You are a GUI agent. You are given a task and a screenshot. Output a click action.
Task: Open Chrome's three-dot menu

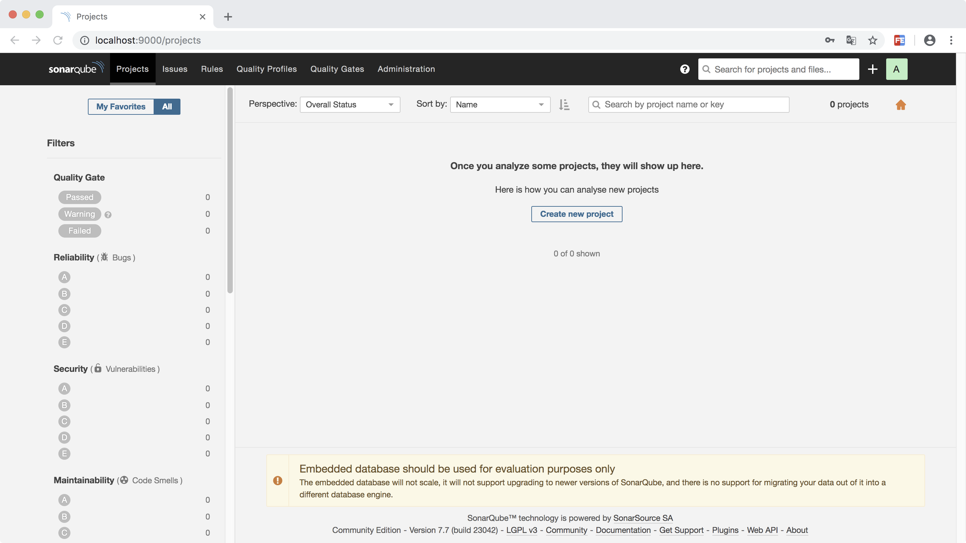[x=951, y=40]
